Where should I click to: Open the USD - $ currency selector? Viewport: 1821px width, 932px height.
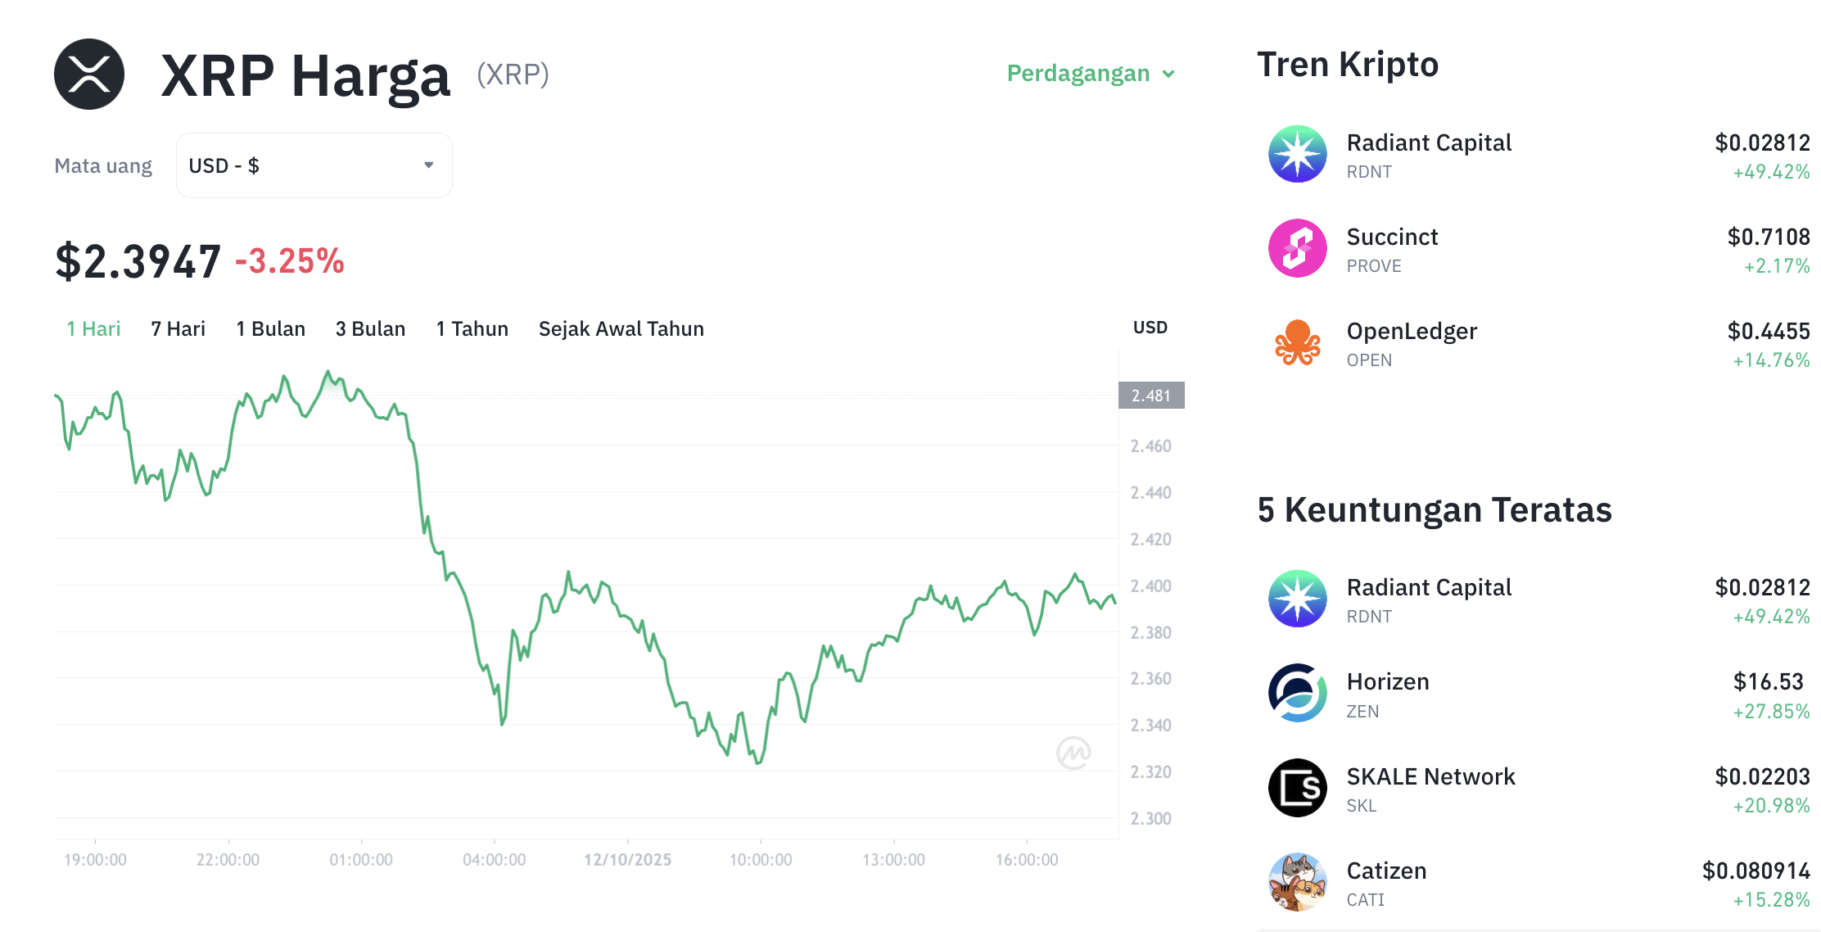click(314, 165)
